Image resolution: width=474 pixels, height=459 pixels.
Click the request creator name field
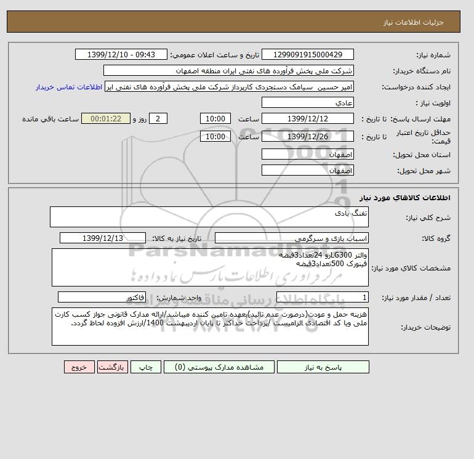[x=229, y=86]
